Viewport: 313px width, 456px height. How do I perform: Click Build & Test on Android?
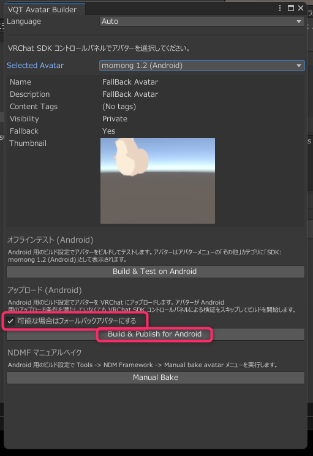click(x=156, y=272)
